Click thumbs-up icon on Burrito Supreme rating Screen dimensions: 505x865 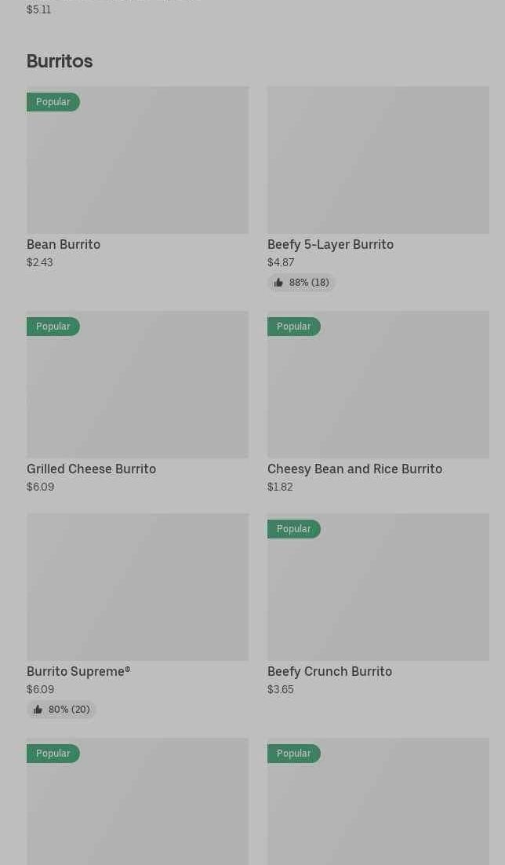coord(38,710)
